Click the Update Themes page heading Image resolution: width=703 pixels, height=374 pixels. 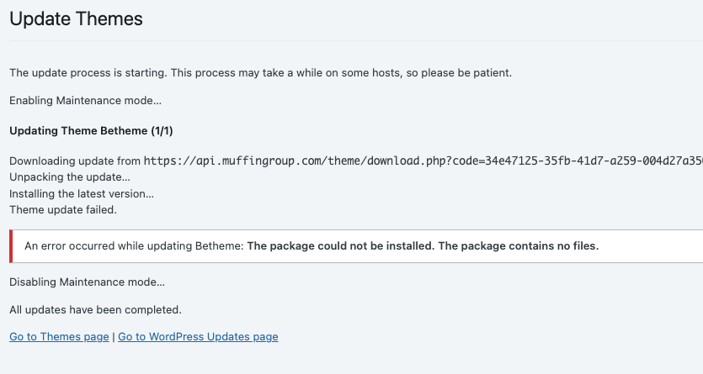point(76,18)
